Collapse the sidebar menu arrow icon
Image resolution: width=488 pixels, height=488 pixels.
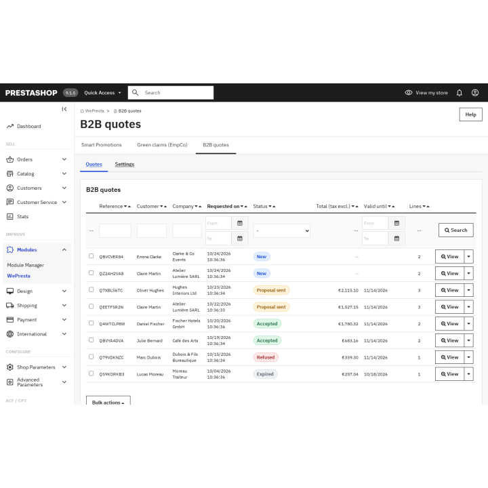point(64,109)
